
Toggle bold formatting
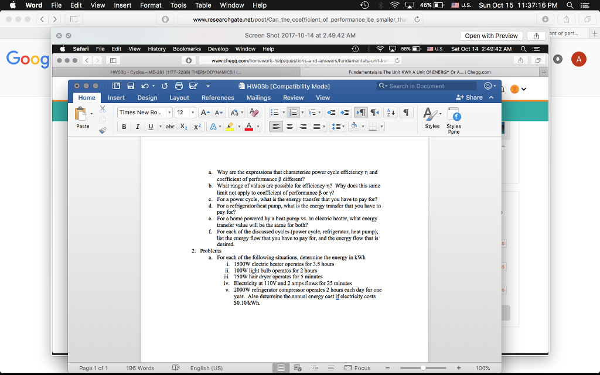point(123,126)
